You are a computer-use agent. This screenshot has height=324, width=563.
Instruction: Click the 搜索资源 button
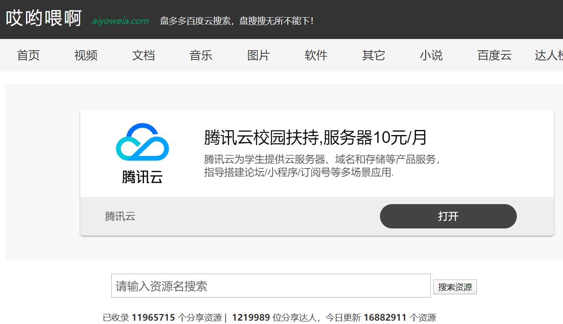pyautogui.click(x=455, y=287)
